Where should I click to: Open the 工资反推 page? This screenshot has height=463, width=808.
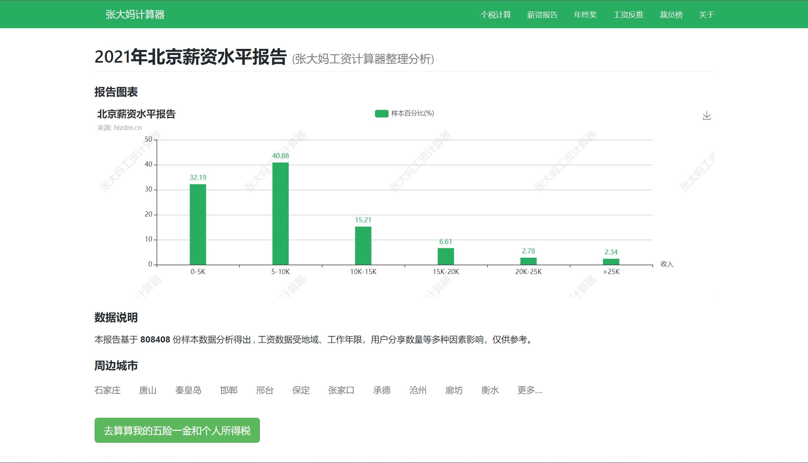click(628, 15)
